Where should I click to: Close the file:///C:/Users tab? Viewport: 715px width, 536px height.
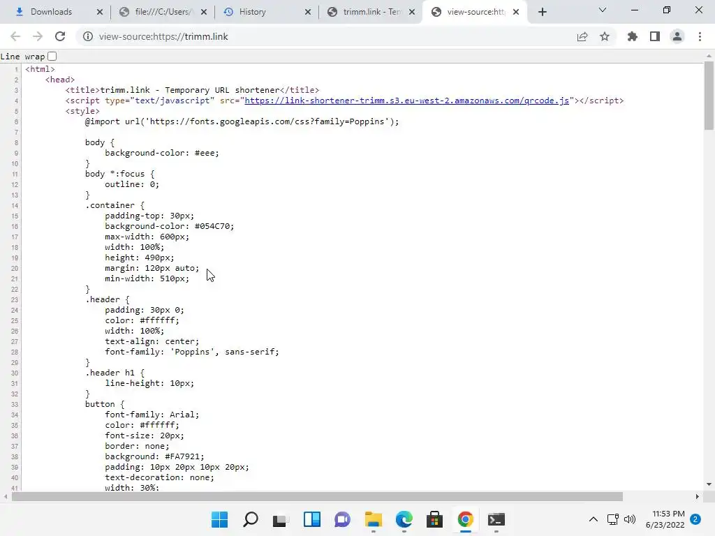click(x=204, y=12)
